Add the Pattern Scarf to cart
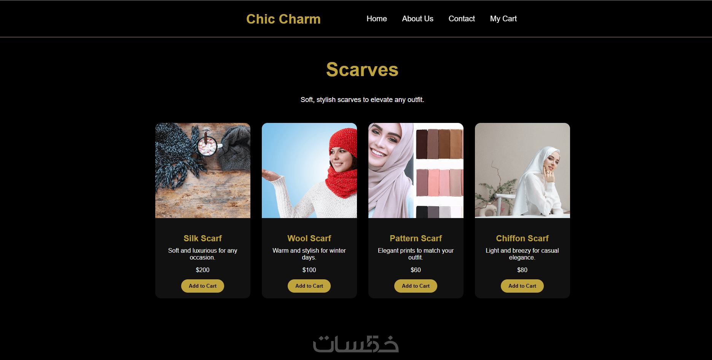 416,286
